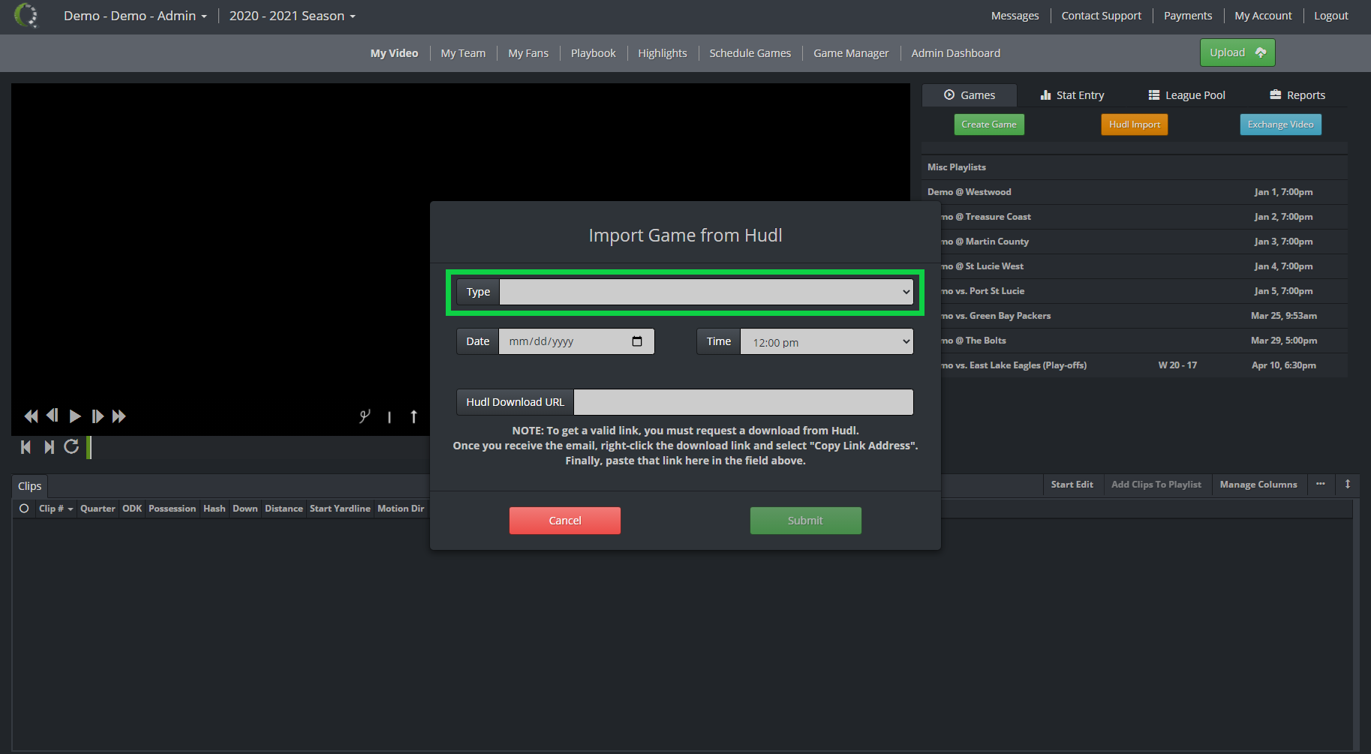
Task: Toggle the select-all circle in Clips header
Action: click(x=24, y=509)
